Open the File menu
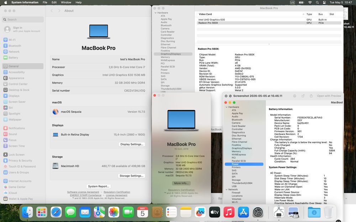Viewport: 356px width, 222px height. coord(45,2)
